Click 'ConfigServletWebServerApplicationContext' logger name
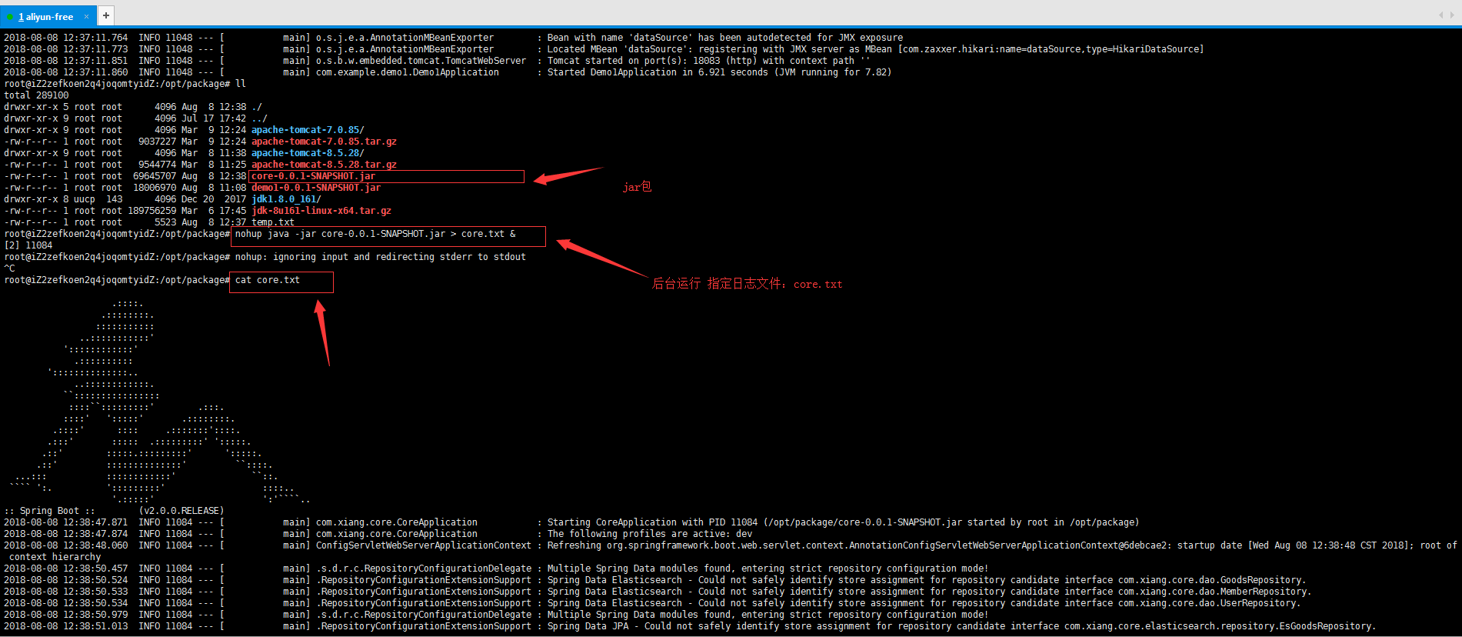Image resolution: width=1462 pixels, height=637 pixels. pyautogui.click(x=423, y=545)
